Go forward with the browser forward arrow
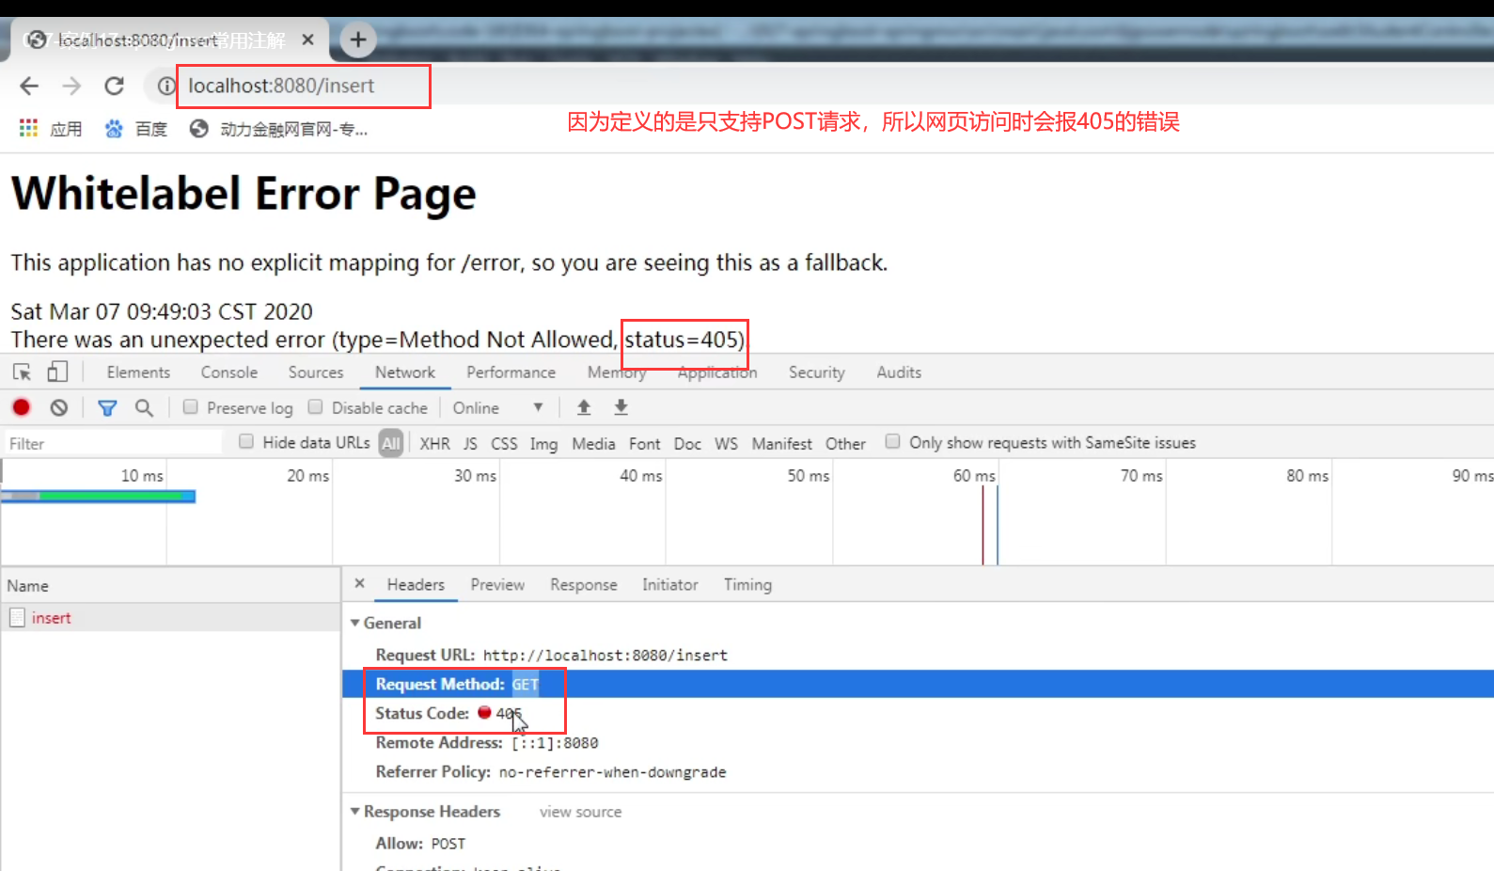 71,87
